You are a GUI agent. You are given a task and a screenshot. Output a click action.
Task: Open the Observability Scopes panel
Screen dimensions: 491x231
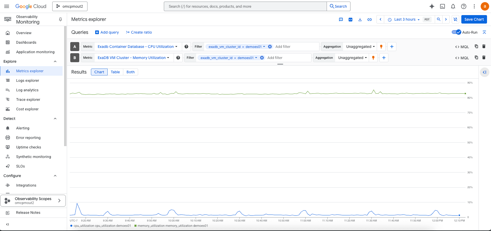point(33,201)
